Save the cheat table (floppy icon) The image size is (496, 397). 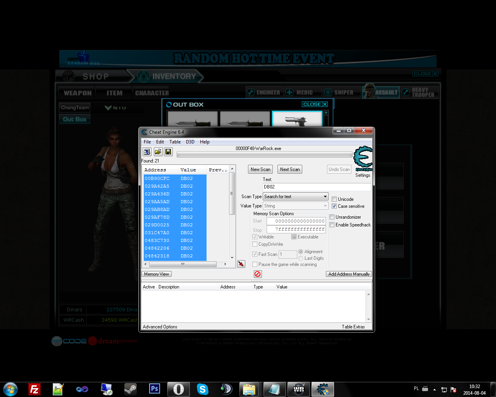coord(168,152)
